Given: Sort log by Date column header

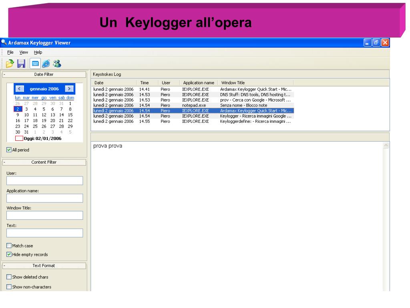Looking at the screenshot, I should tap(114, 83).
